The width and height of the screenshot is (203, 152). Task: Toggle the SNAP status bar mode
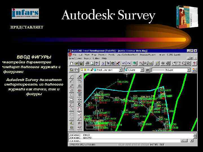coord(122,145)
